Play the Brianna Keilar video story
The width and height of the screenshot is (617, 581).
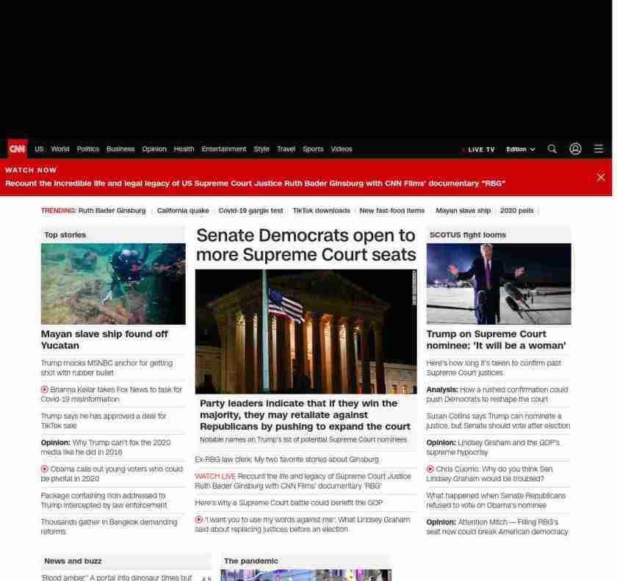coord(45,389)
